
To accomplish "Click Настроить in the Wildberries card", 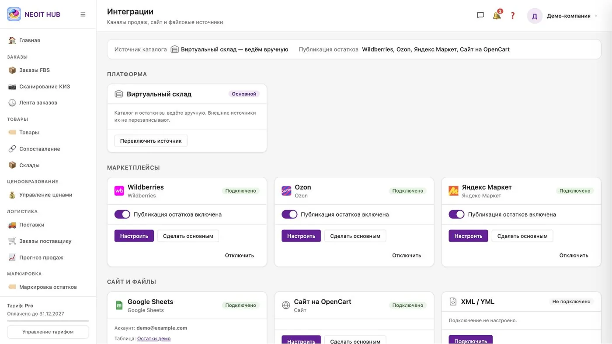I will (x=134, y=236).
